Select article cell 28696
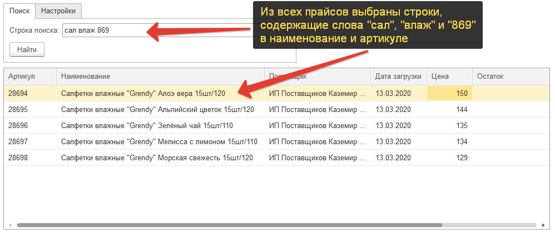The width and height of the screenshot is (555, 234). (30, 126)
